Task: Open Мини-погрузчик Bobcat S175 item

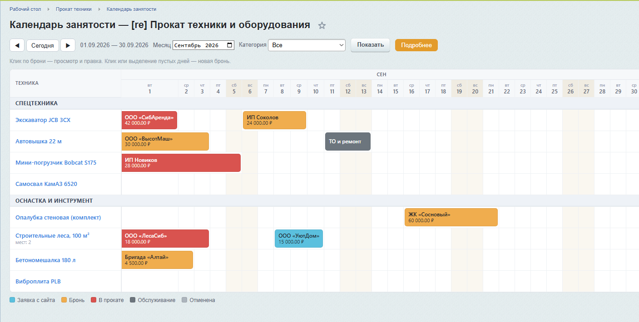Action: pos(56,163)
